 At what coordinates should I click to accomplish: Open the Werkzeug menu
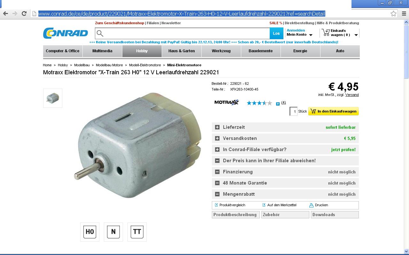pyautogui.click(x=221, y=51)
